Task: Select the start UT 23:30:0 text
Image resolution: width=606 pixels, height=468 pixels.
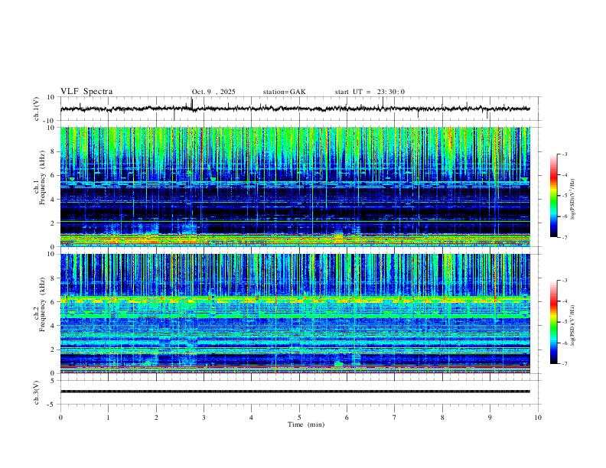Action: [x=370, y=92]
